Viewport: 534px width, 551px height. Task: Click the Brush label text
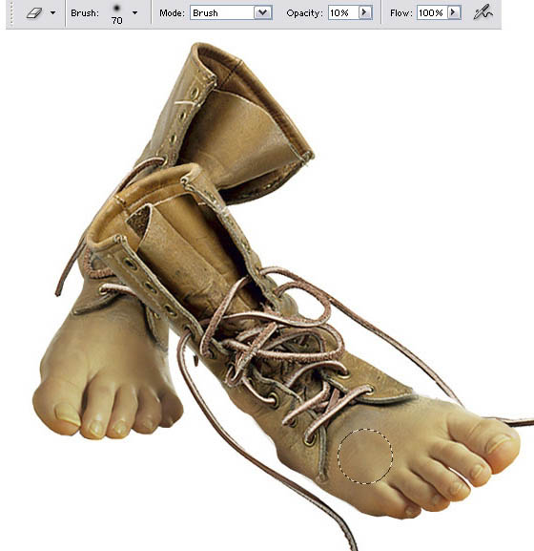85,13
